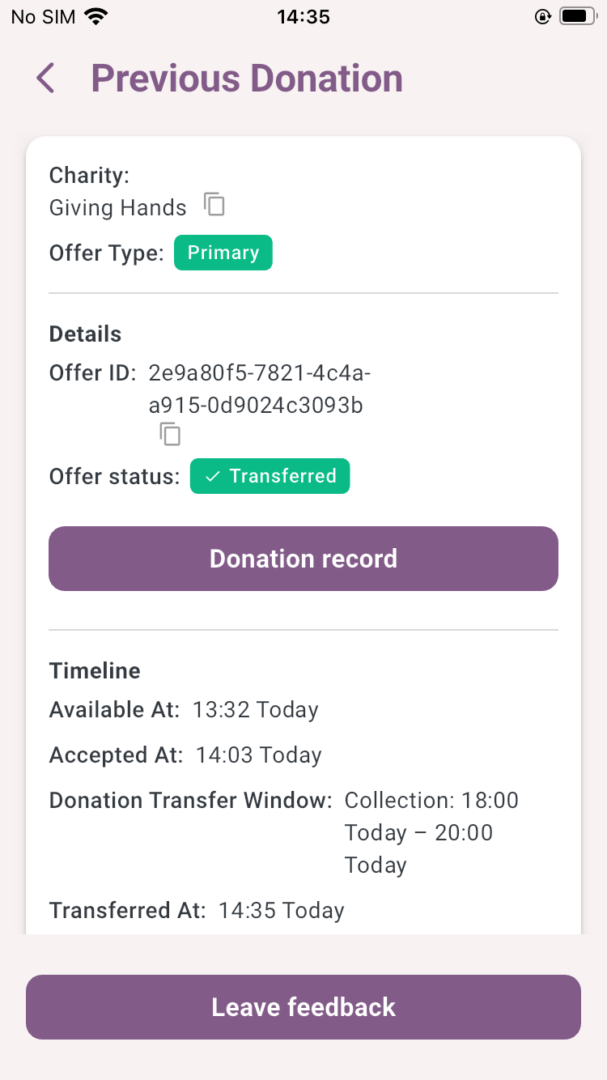Tap the green Primary offer type badge
607x1080 pixels.
(223, 253)
